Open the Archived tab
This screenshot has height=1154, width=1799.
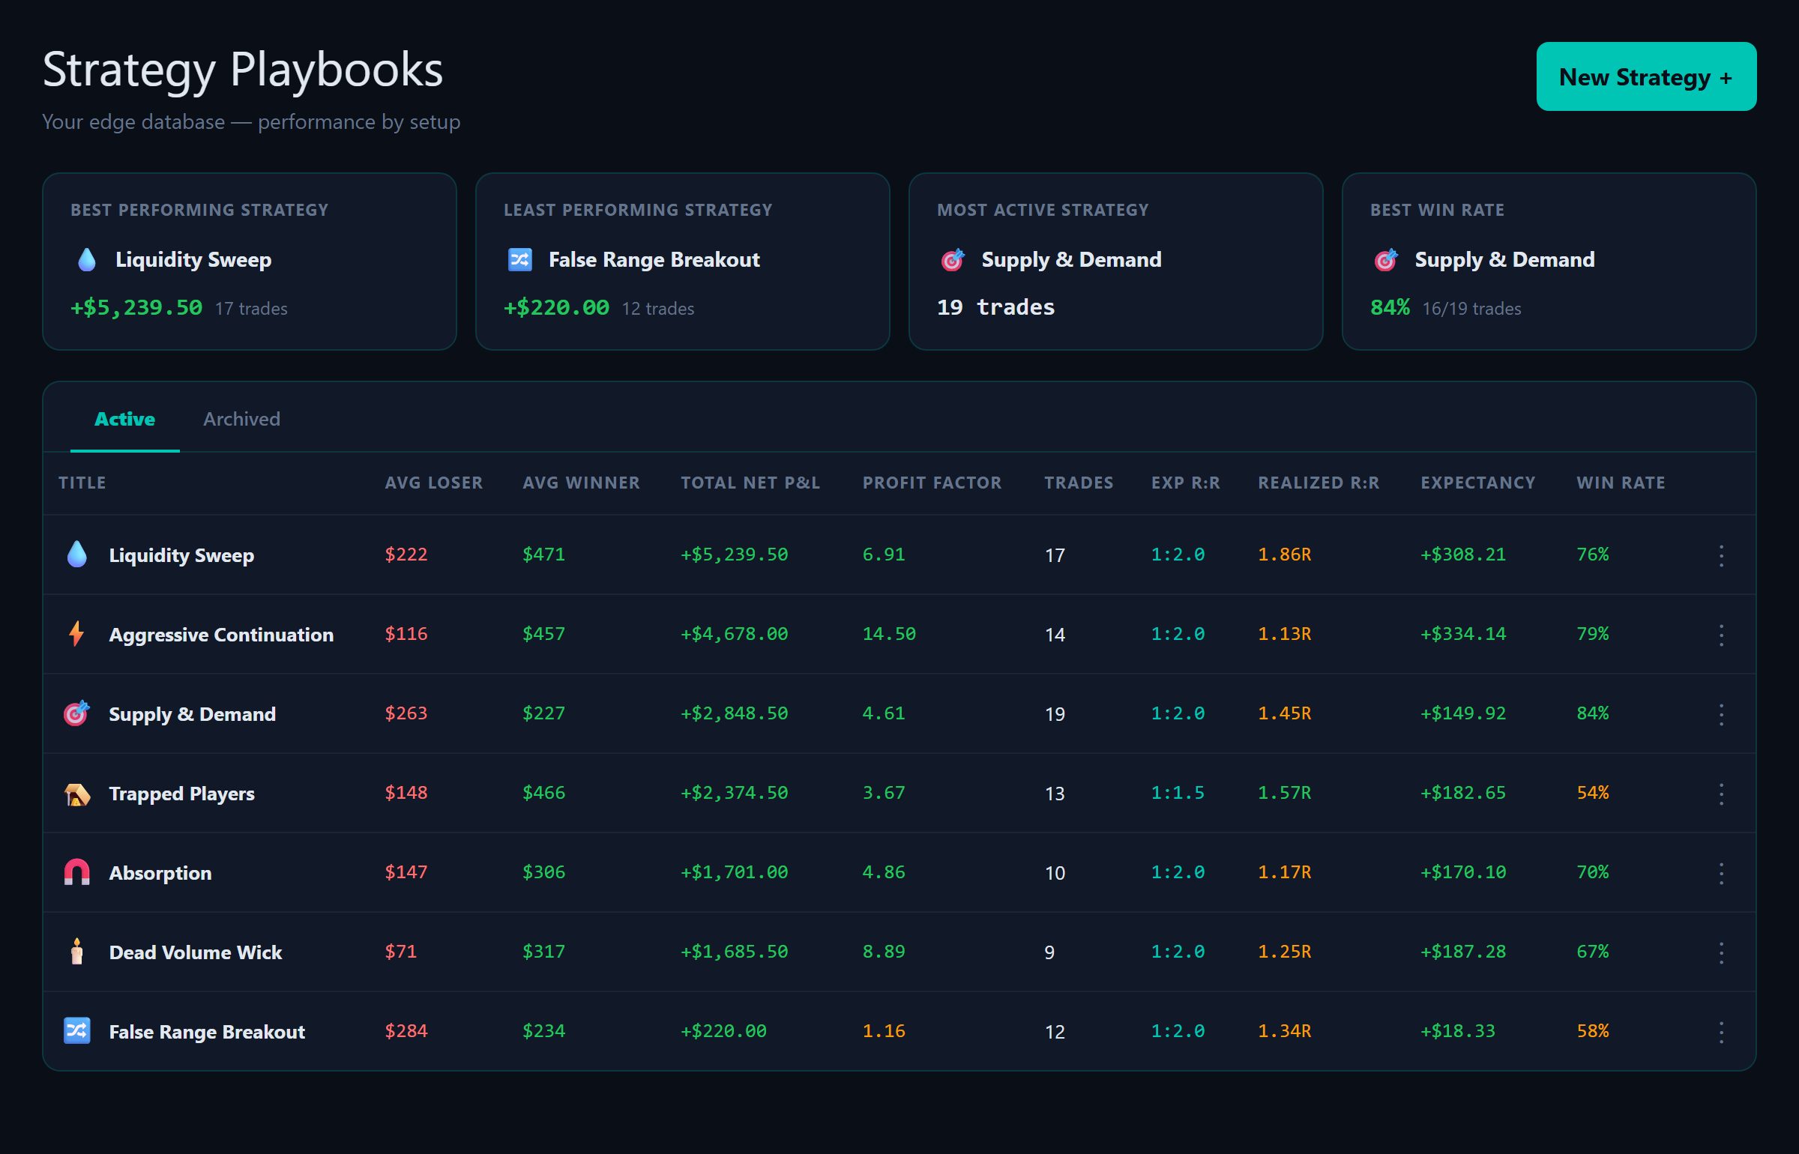241,419
